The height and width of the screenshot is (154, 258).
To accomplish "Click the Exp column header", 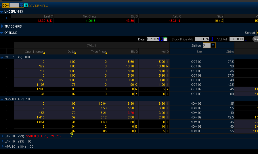I will coord(186,52).
